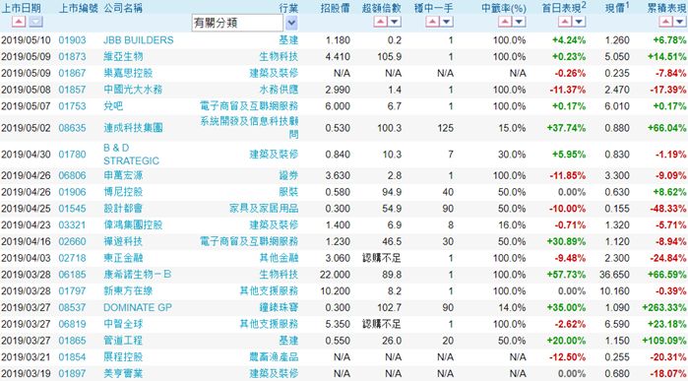This screenshot has width=688, height=381.
Task: Sort 累積表現 column descending
Action: point(680,22)
